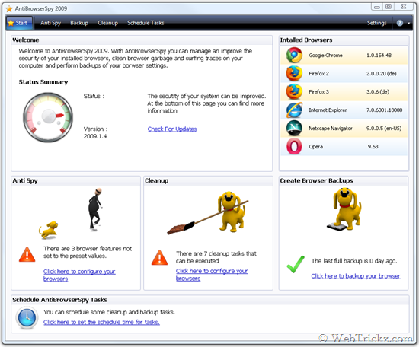The width and height of the screenshot is (419, 347).
Task: Maximize the AntiBrowserSpy window
Action: coord(389,7)
